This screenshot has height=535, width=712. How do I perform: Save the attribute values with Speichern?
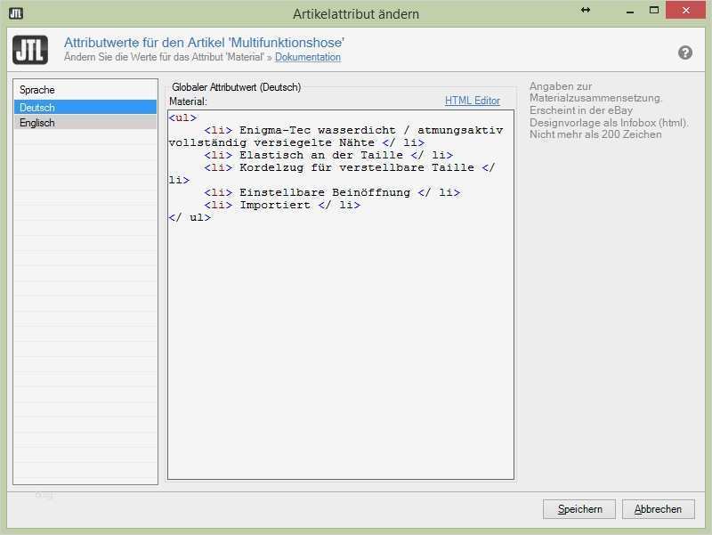point(578,508)
